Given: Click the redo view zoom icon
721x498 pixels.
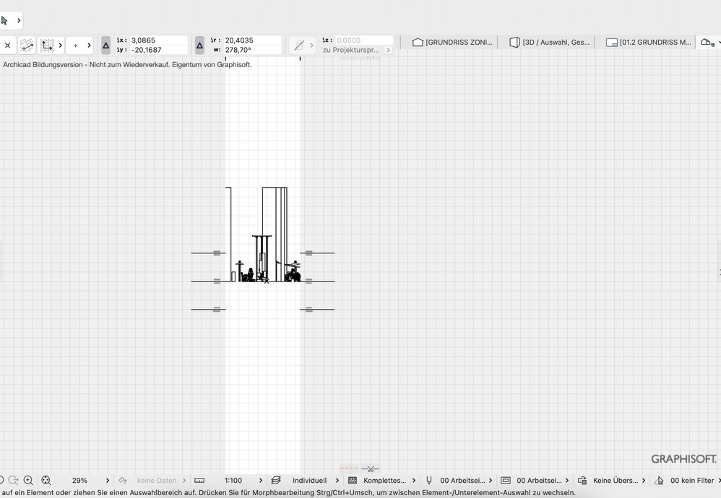Looking at the screenshot, I should (x=13, y=480).
